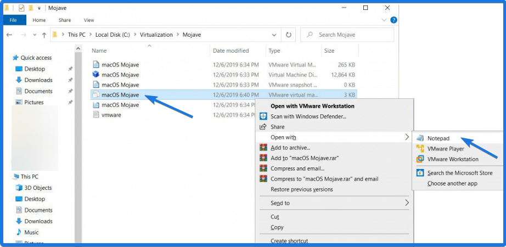506x247 pixels.
Task: Switch to the View ribbon tab
Action: click(89, 20)
